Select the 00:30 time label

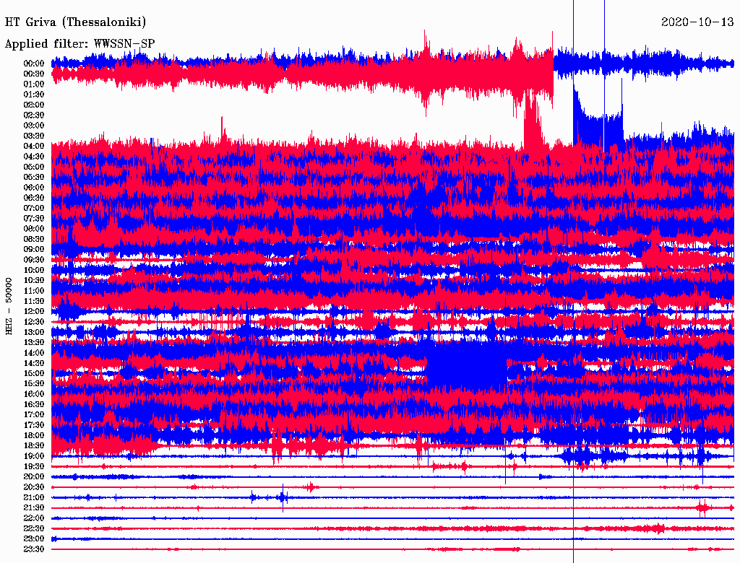tap(34, 74)
